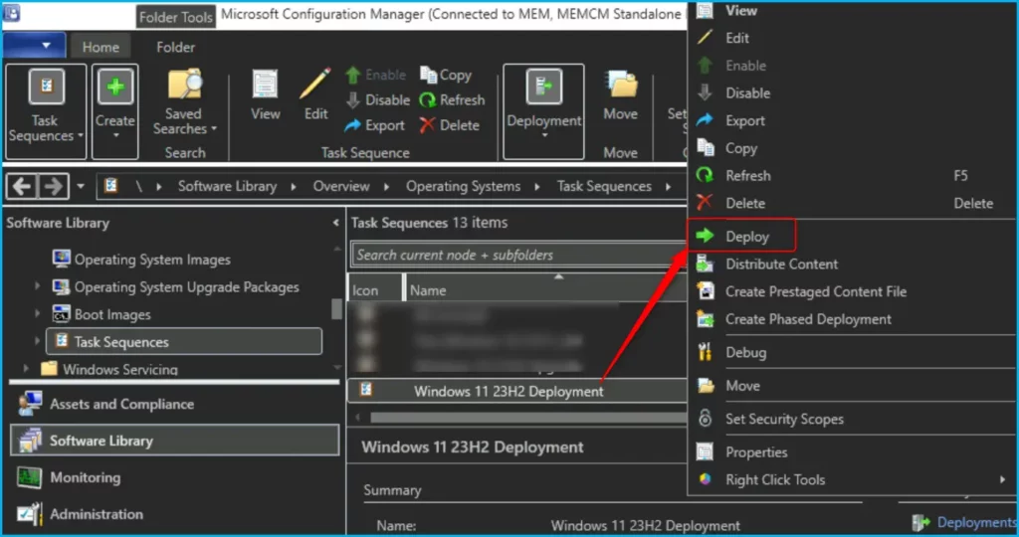Click Refresh in the ribbon
1019x537 pixels.
click(453, 100)
